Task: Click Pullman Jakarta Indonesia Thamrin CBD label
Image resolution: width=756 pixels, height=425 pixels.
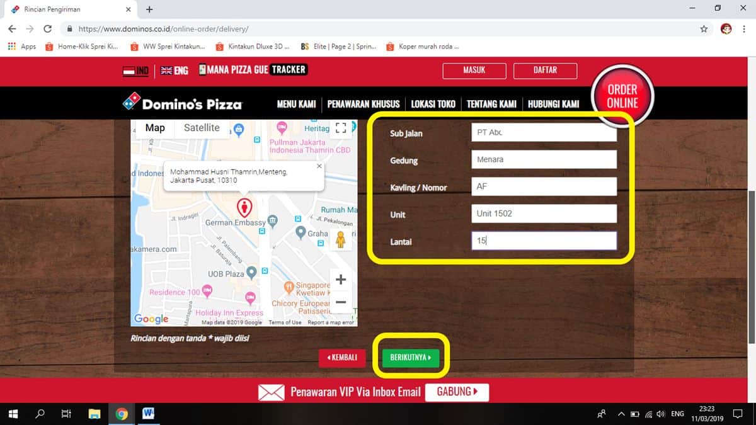Action: coord(310,147)
